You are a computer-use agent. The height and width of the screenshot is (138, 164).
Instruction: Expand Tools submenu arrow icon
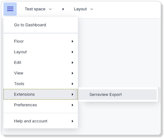73,84
